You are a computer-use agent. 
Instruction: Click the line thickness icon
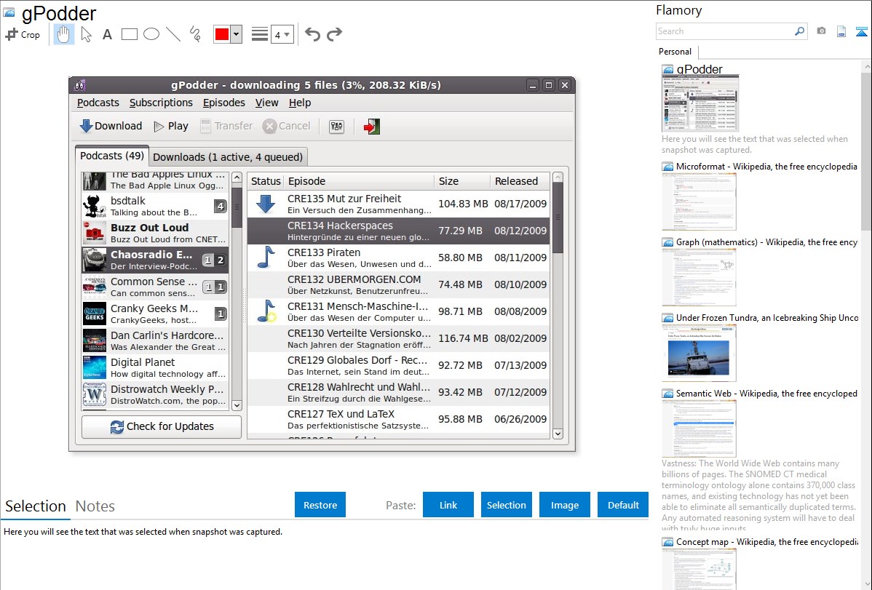(x=260, y=34)
